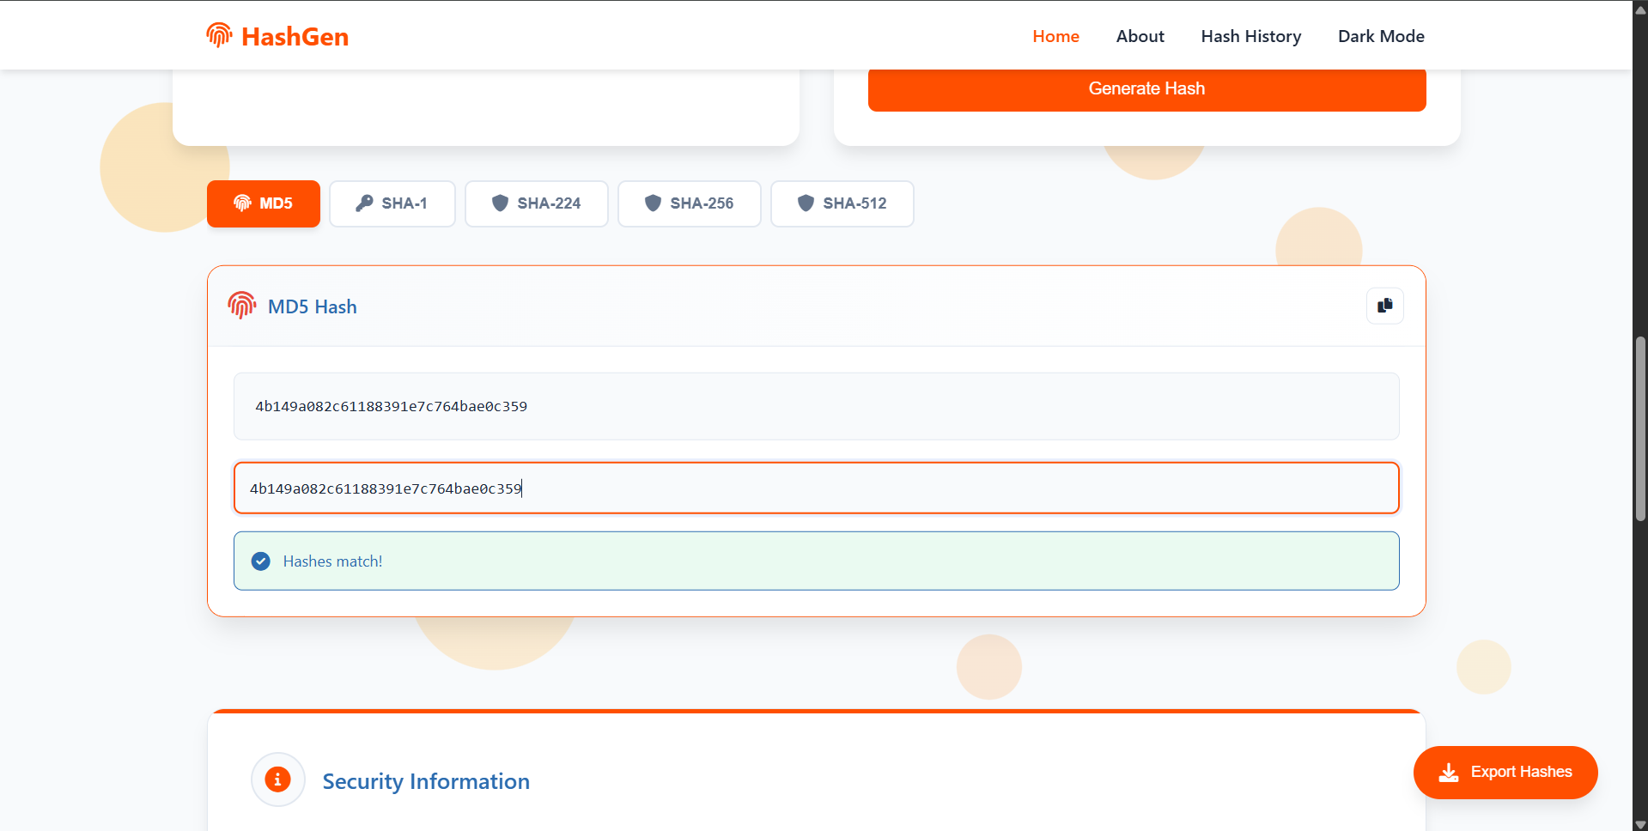This screenshot has width=1648, height=831.
Task: Click the green checkmark match icon
Action: click(261, 561)
